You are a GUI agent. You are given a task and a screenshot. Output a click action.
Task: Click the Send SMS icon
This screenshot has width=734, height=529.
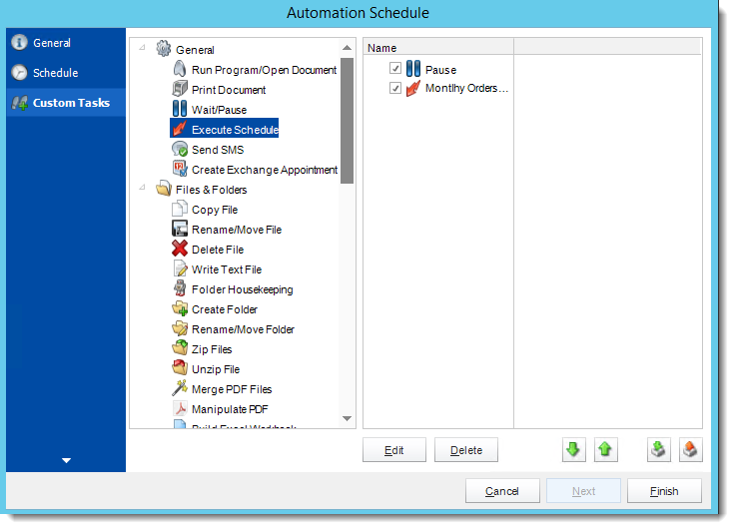[x=180, y=149]
